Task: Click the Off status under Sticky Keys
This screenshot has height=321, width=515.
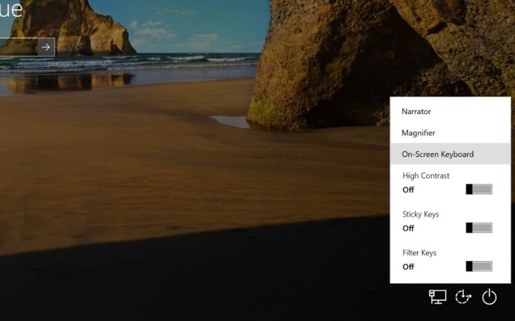Action: (408, 229)
